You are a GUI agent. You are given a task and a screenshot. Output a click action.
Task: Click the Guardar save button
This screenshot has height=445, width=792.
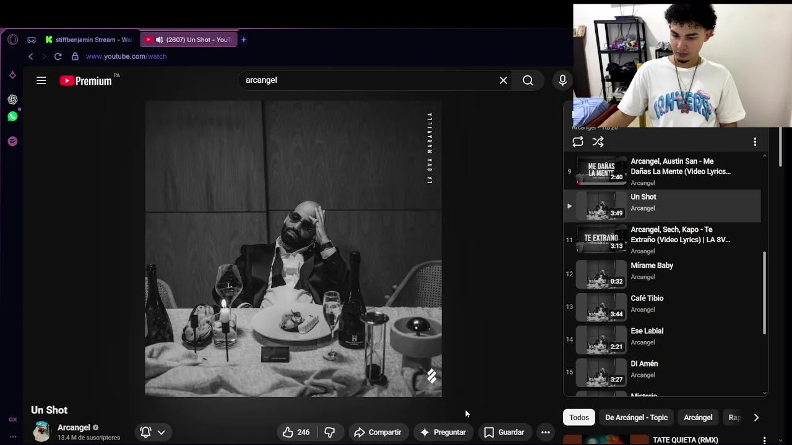click(x=504, y=433)
